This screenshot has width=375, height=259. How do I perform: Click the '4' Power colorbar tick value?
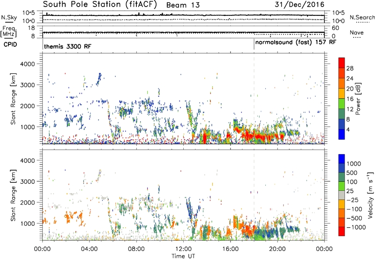(348, 129)
